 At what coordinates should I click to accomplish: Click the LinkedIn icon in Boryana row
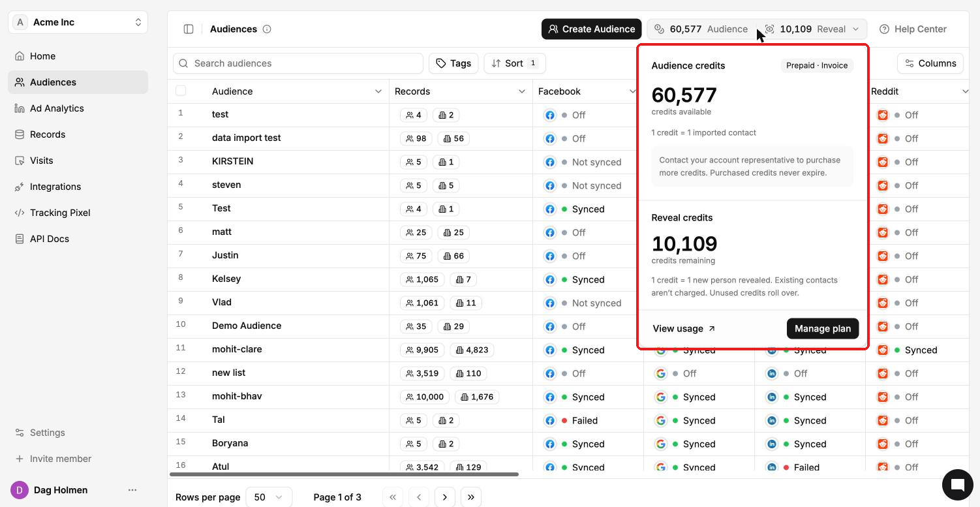click(x=772, y=444)
